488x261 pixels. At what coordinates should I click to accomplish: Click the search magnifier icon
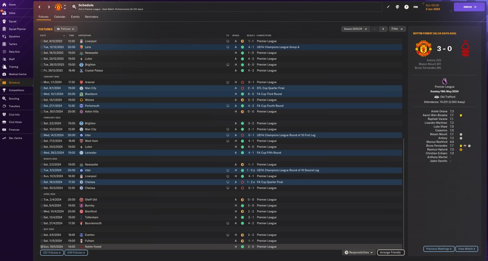pyautogui.click(x=74, y=7)
